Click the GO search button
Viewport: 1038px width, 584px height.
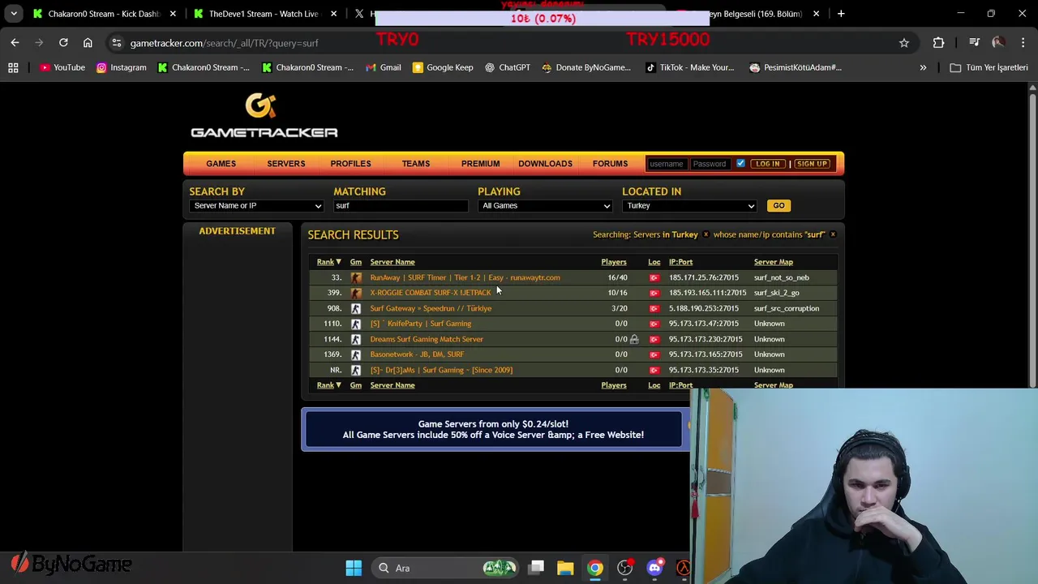pos(778,206)
